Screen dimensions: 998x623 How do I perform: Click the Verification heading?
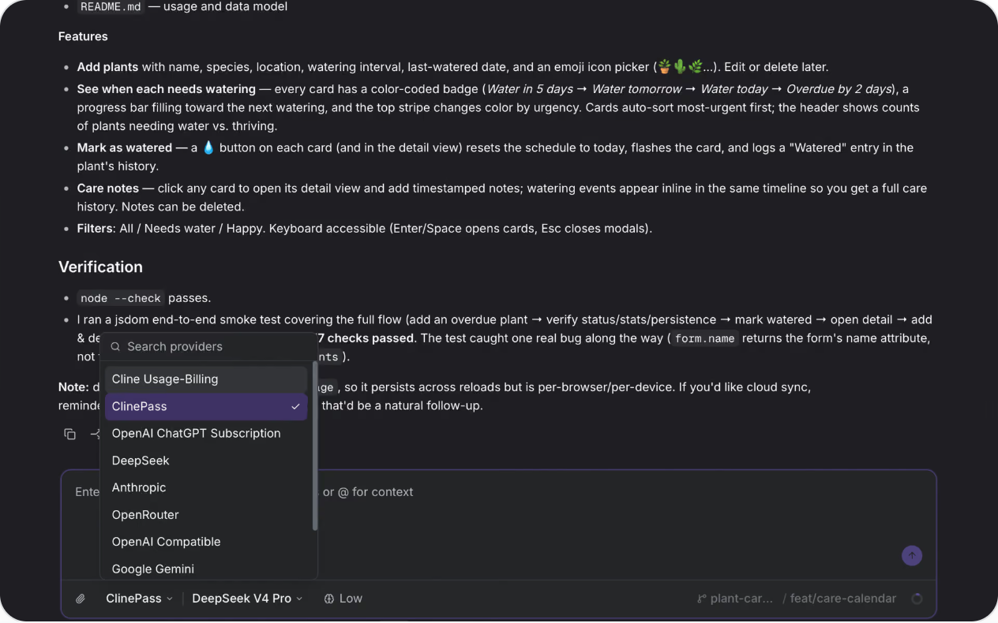pyautogui.click(x=100, y=267)
